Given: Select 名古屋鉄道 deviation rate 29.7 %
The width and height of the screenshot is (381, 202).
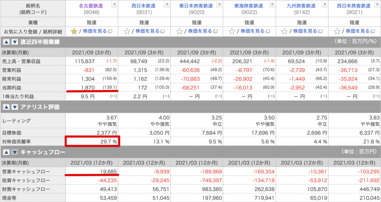Looking at the screenshot, I should pos(109,141).
